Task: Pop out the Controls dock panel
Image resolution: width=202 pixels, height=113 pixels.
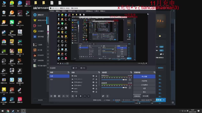Action: tap(154, 72)
